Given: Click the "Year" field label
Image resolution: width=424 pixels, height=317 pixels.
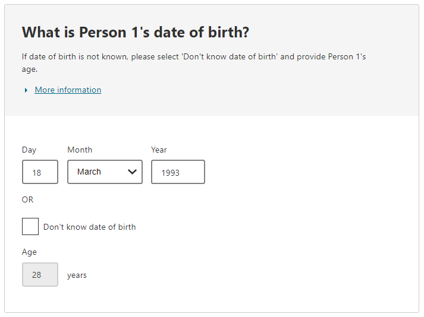Looking at the screenshot, I should point(159,150).
